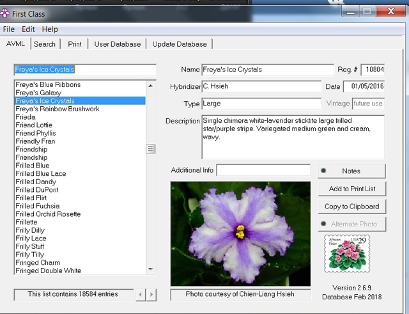Click the Type field
This screenshot has width=409, height=314.
[x=261, y=104]
